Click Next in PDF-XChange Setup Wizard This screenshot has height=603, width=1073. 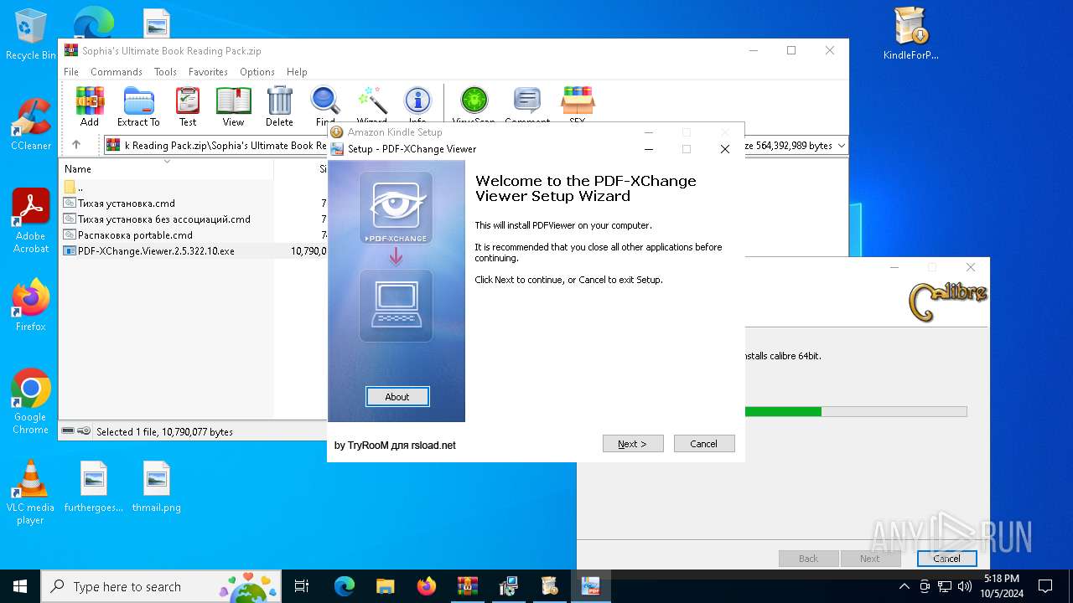633,444
